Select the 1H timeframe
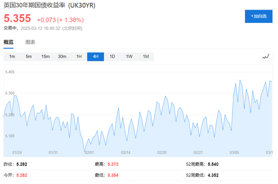 coord(79,57)
